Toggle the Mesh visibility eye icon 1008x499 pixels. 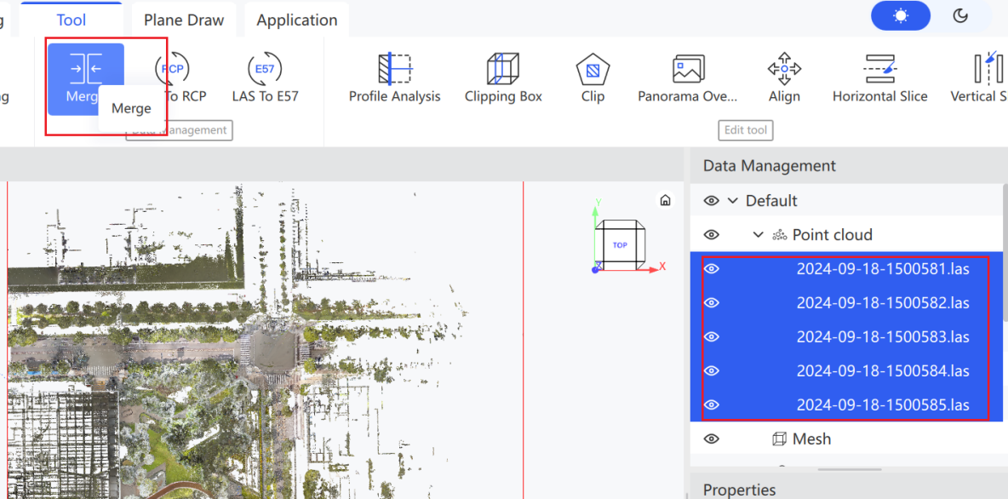coord(711,439)
